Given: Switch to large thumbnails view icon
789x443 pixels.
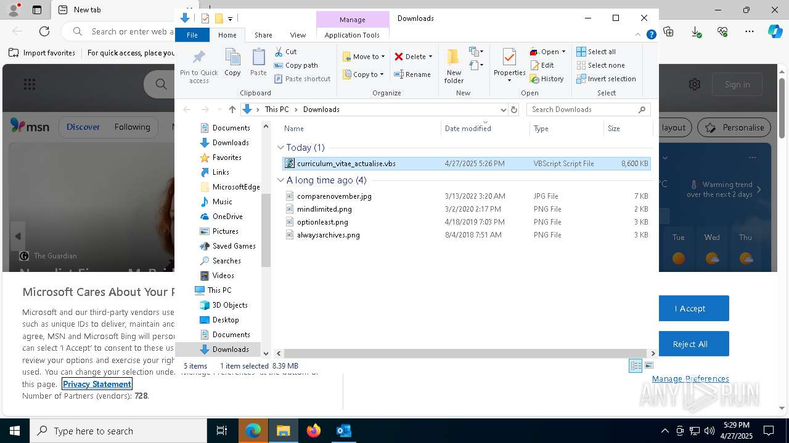Looking at the screenshot, I should pyautogui.click(x=649, y=365).
